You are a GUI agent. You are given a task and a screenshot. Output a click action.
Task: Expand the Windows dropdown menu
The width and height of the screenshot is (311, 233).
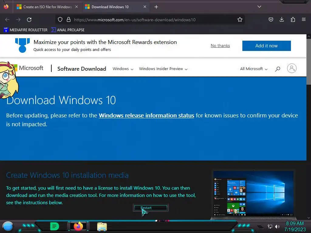tap(123, 69)
